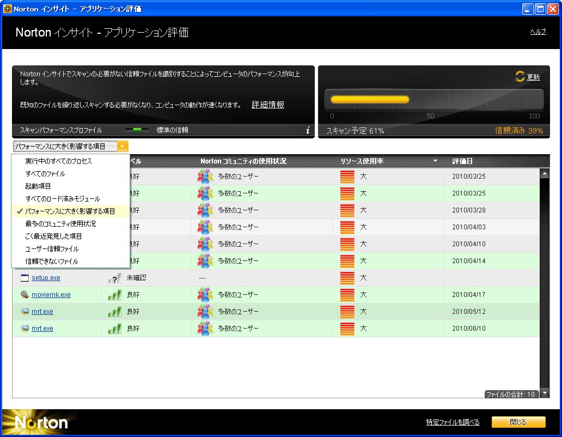Open the 特定ファイルを調べる link
The height and width of the screenshot is (437, 562).
[x=453, y=422]
